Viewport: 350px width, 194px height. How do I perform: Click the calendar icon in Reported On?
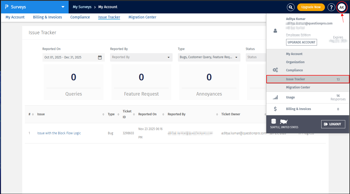100,57
